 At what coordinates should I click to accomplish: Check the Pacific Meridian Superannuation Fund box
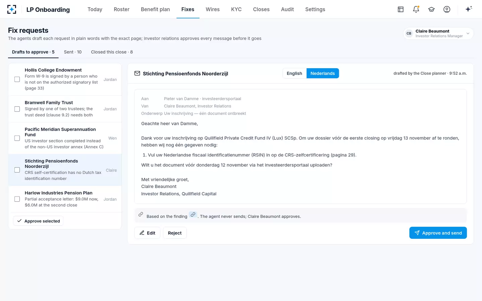17,138
